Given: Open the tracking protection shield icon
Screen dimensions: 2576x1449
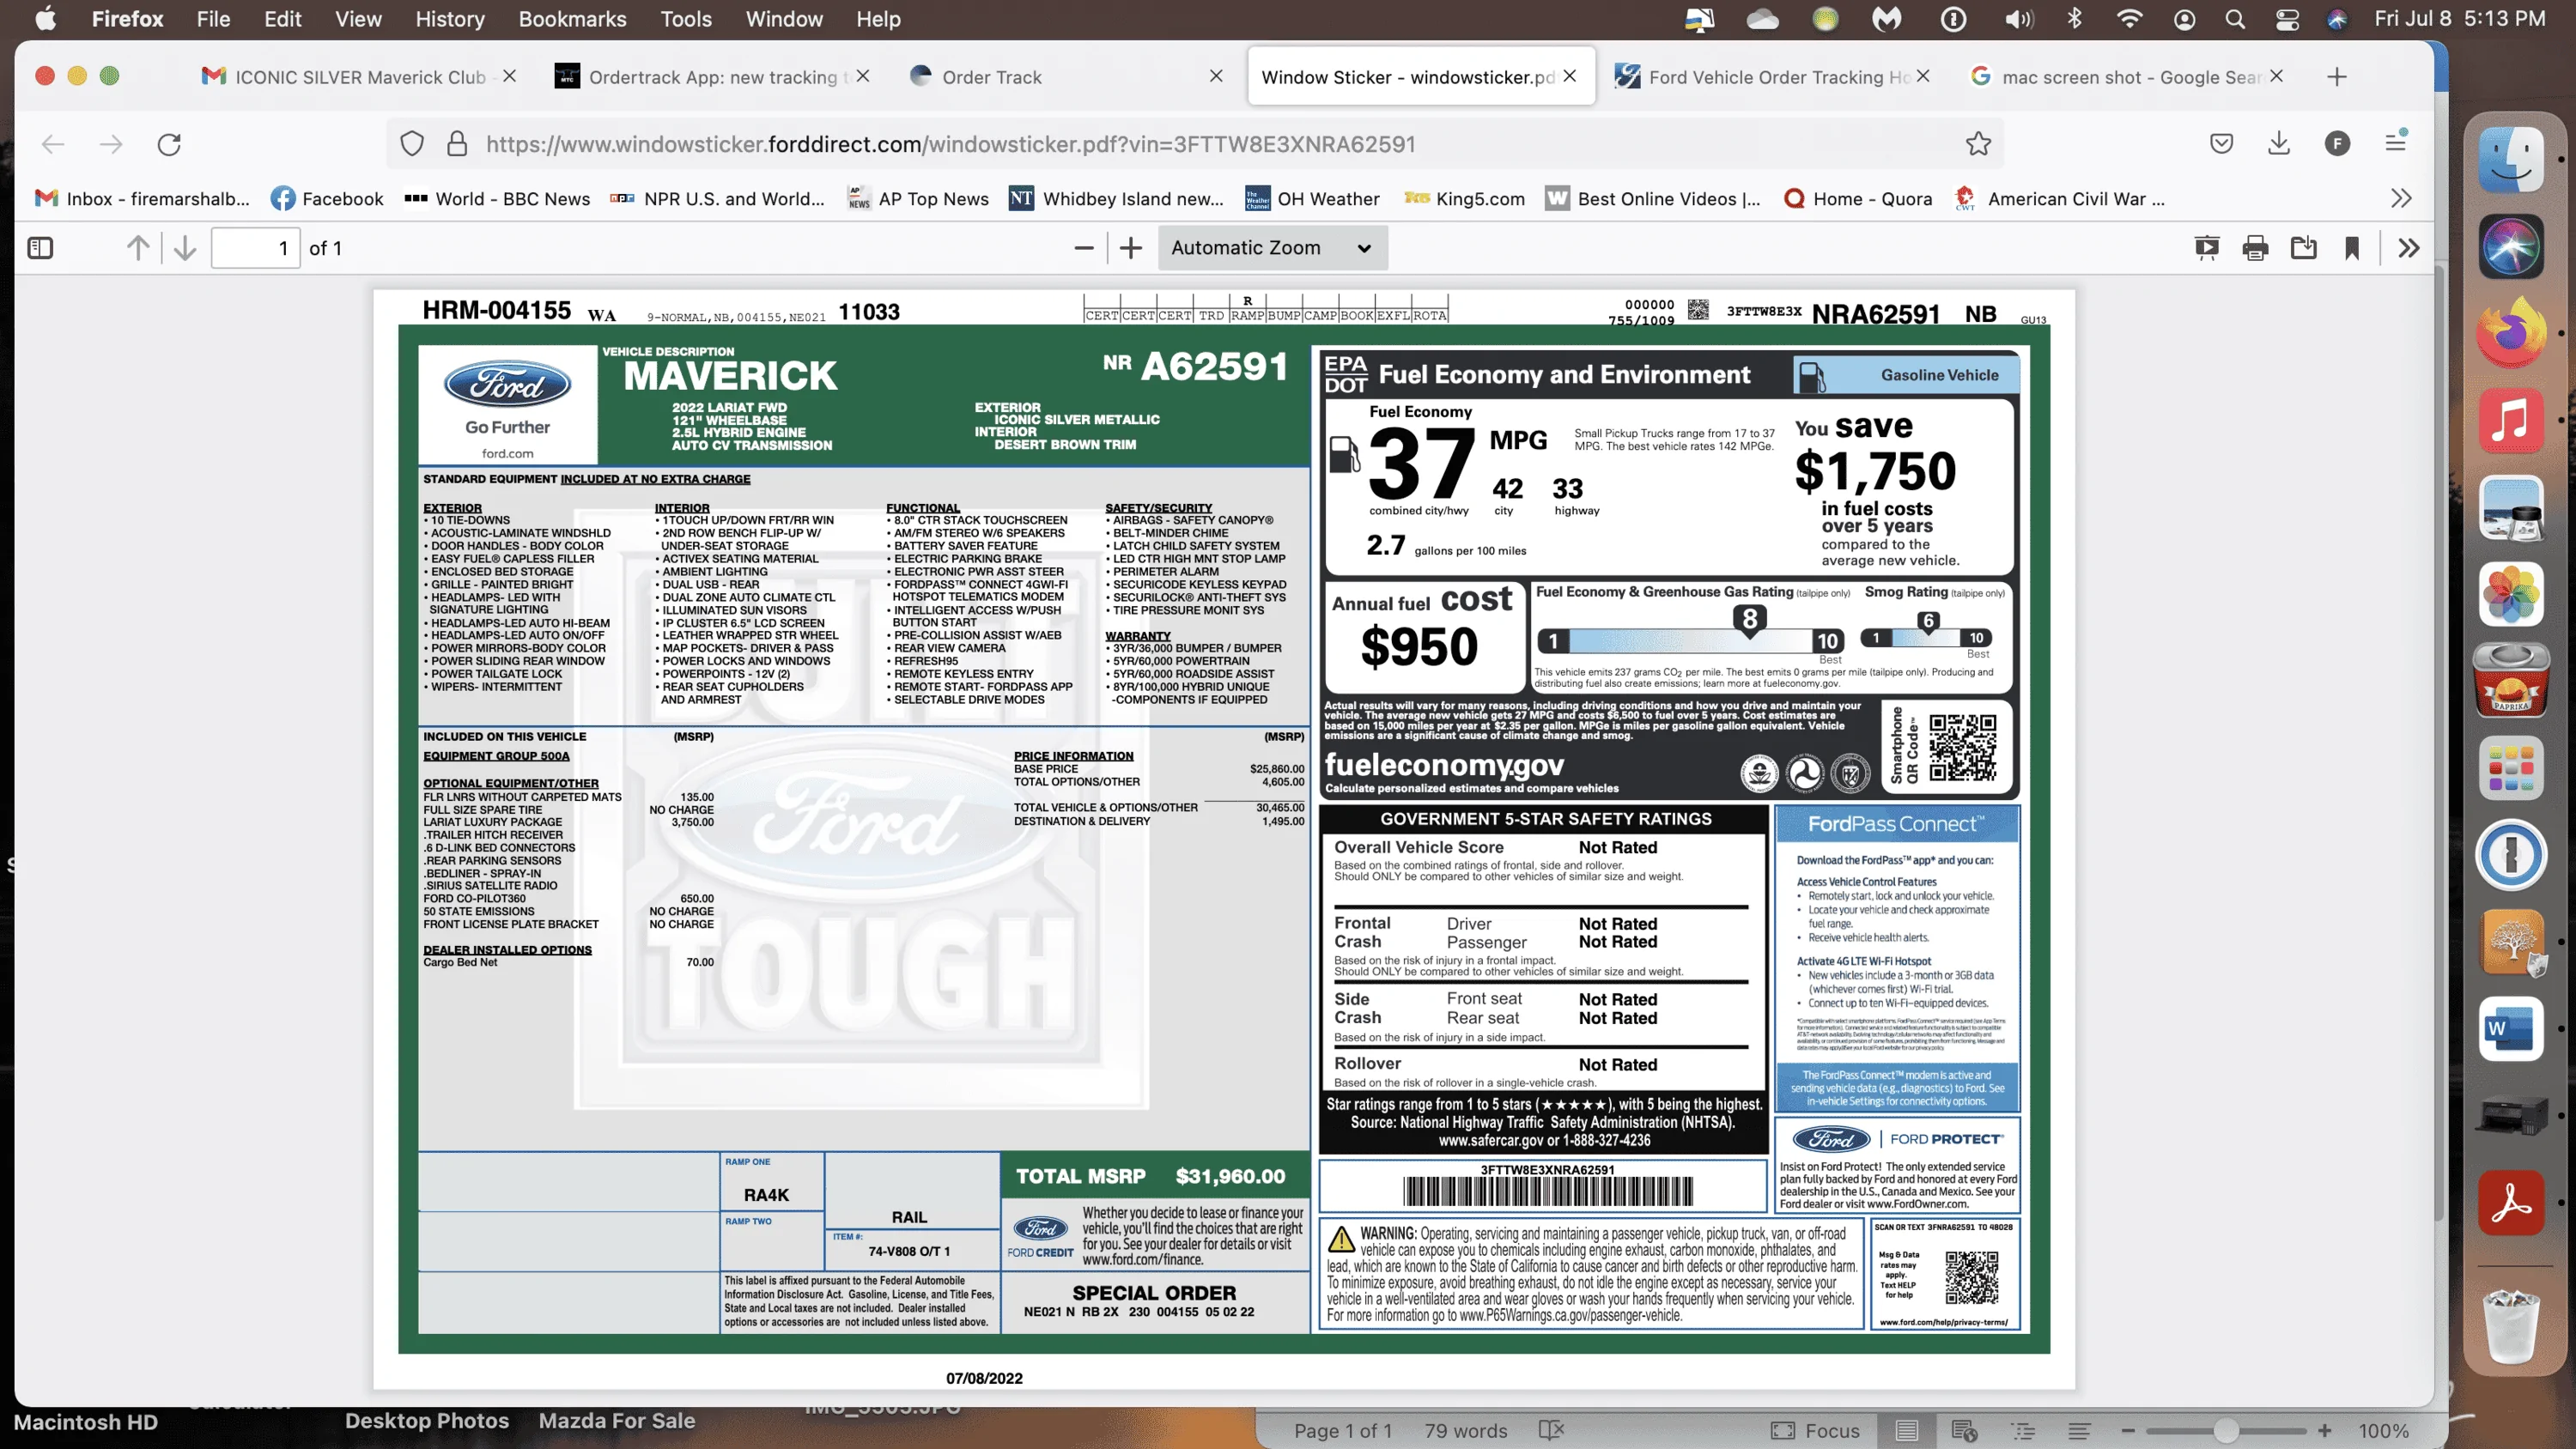Looking at the screenshot, I should coord(412,144).
